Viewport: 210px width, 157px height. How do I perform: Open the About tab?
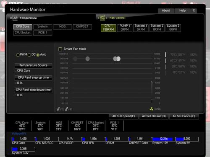pyautogui.click(x=166, y=10)
